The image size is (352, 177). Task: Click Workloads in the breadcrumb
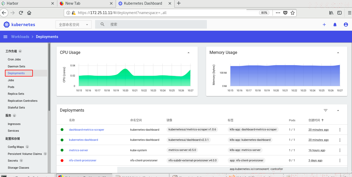[x=20, y=37]
